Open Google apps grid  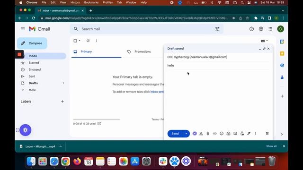(x=270, y=29)
